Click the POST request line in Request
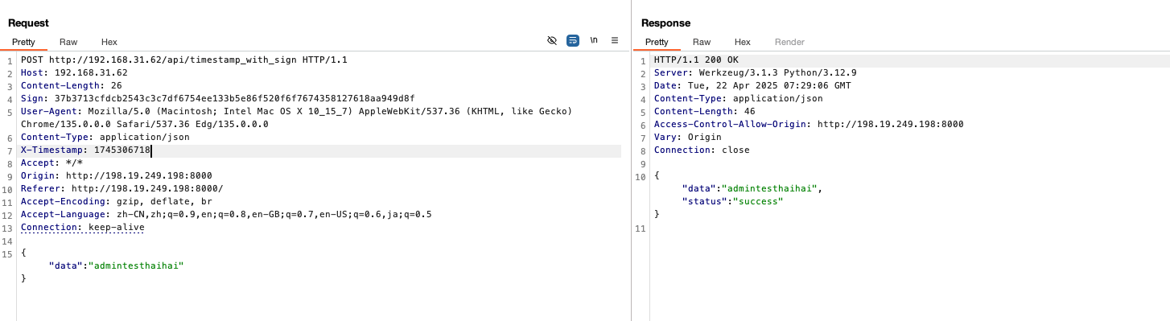 click(184, 60)
